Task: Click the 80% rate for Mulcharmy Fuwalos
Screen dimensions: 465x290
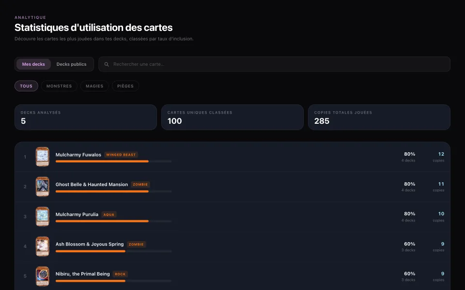Action: tap(410, 154)
